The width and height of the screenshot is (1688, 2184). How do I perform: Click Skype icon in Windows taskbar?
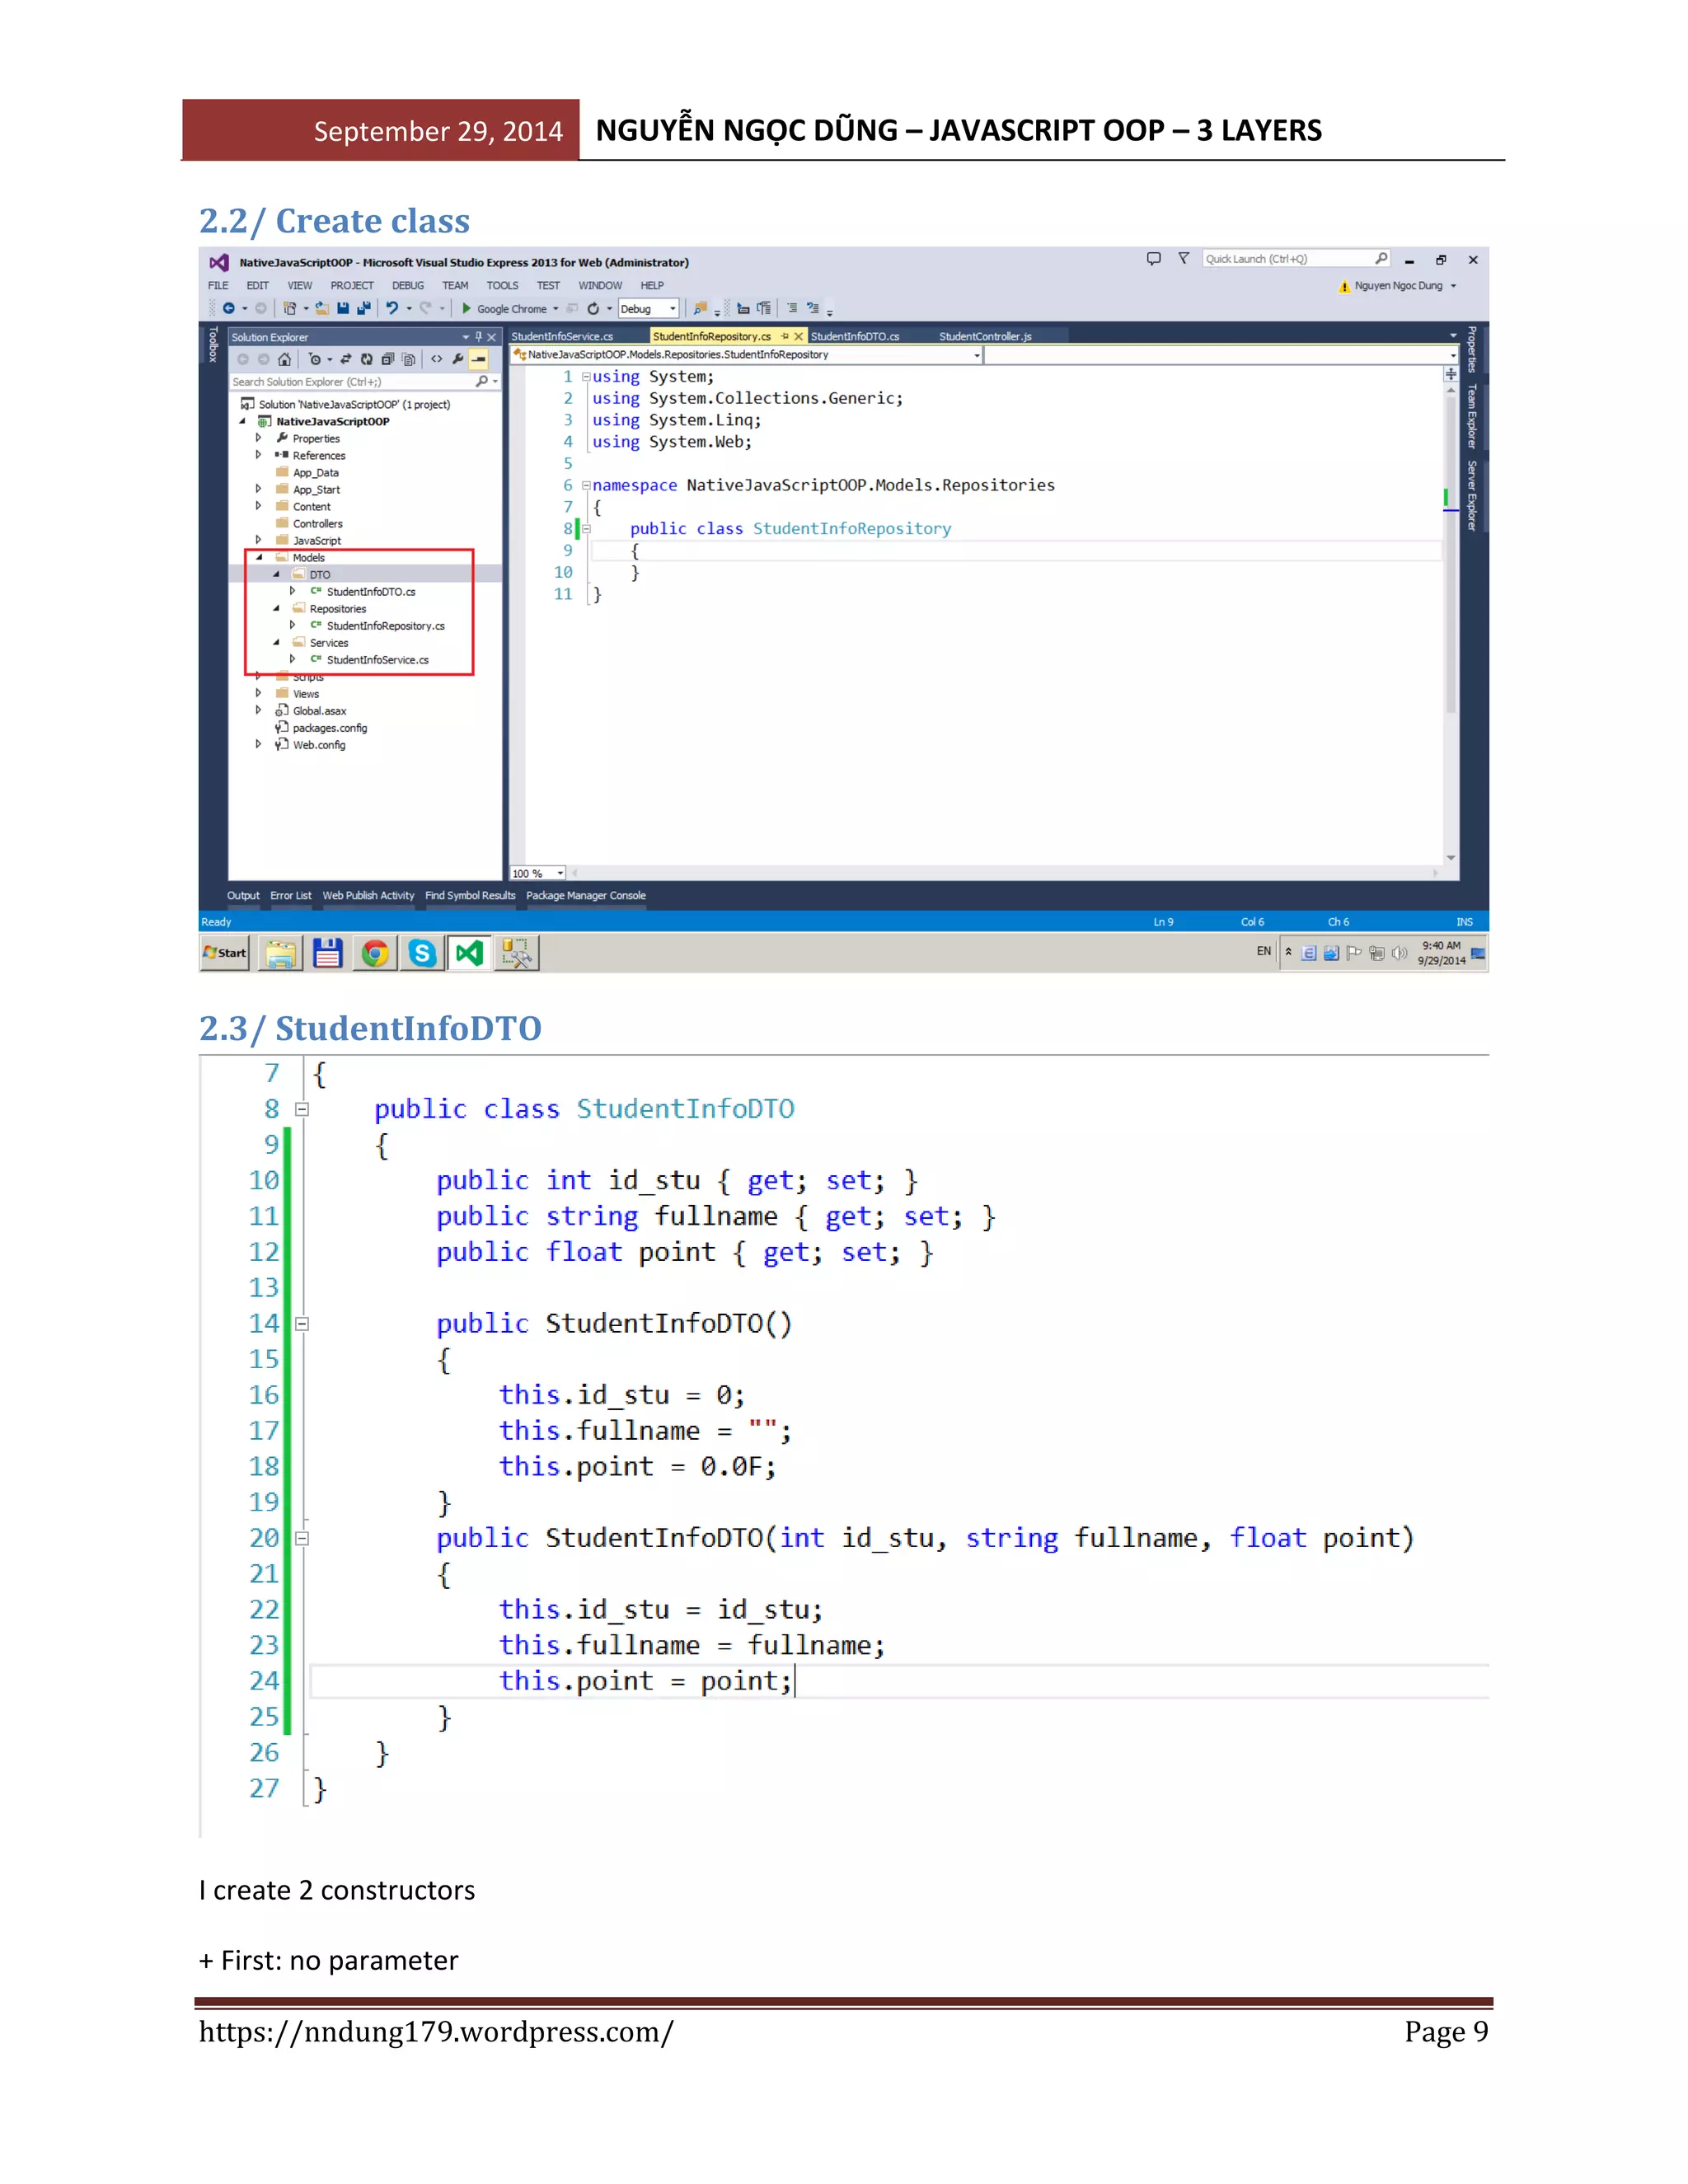click(x=422, y=953)
